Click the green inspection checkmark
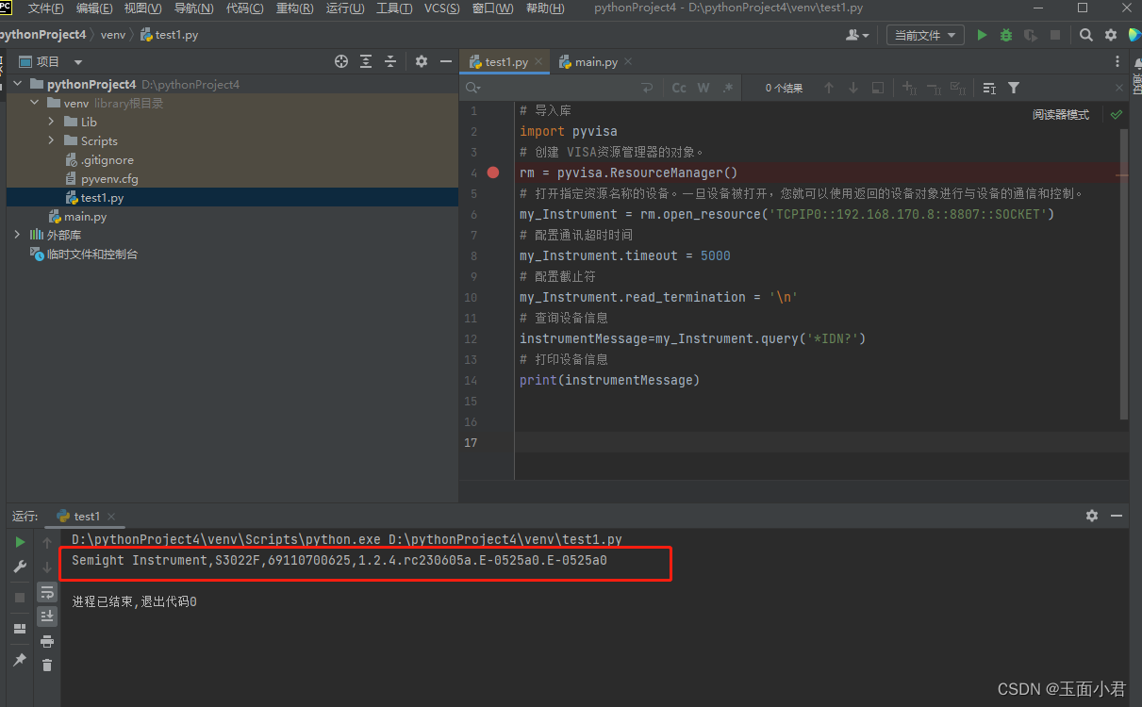Screen dimensions: 1142x707 pyautogui.click(x=1117, y=115)
